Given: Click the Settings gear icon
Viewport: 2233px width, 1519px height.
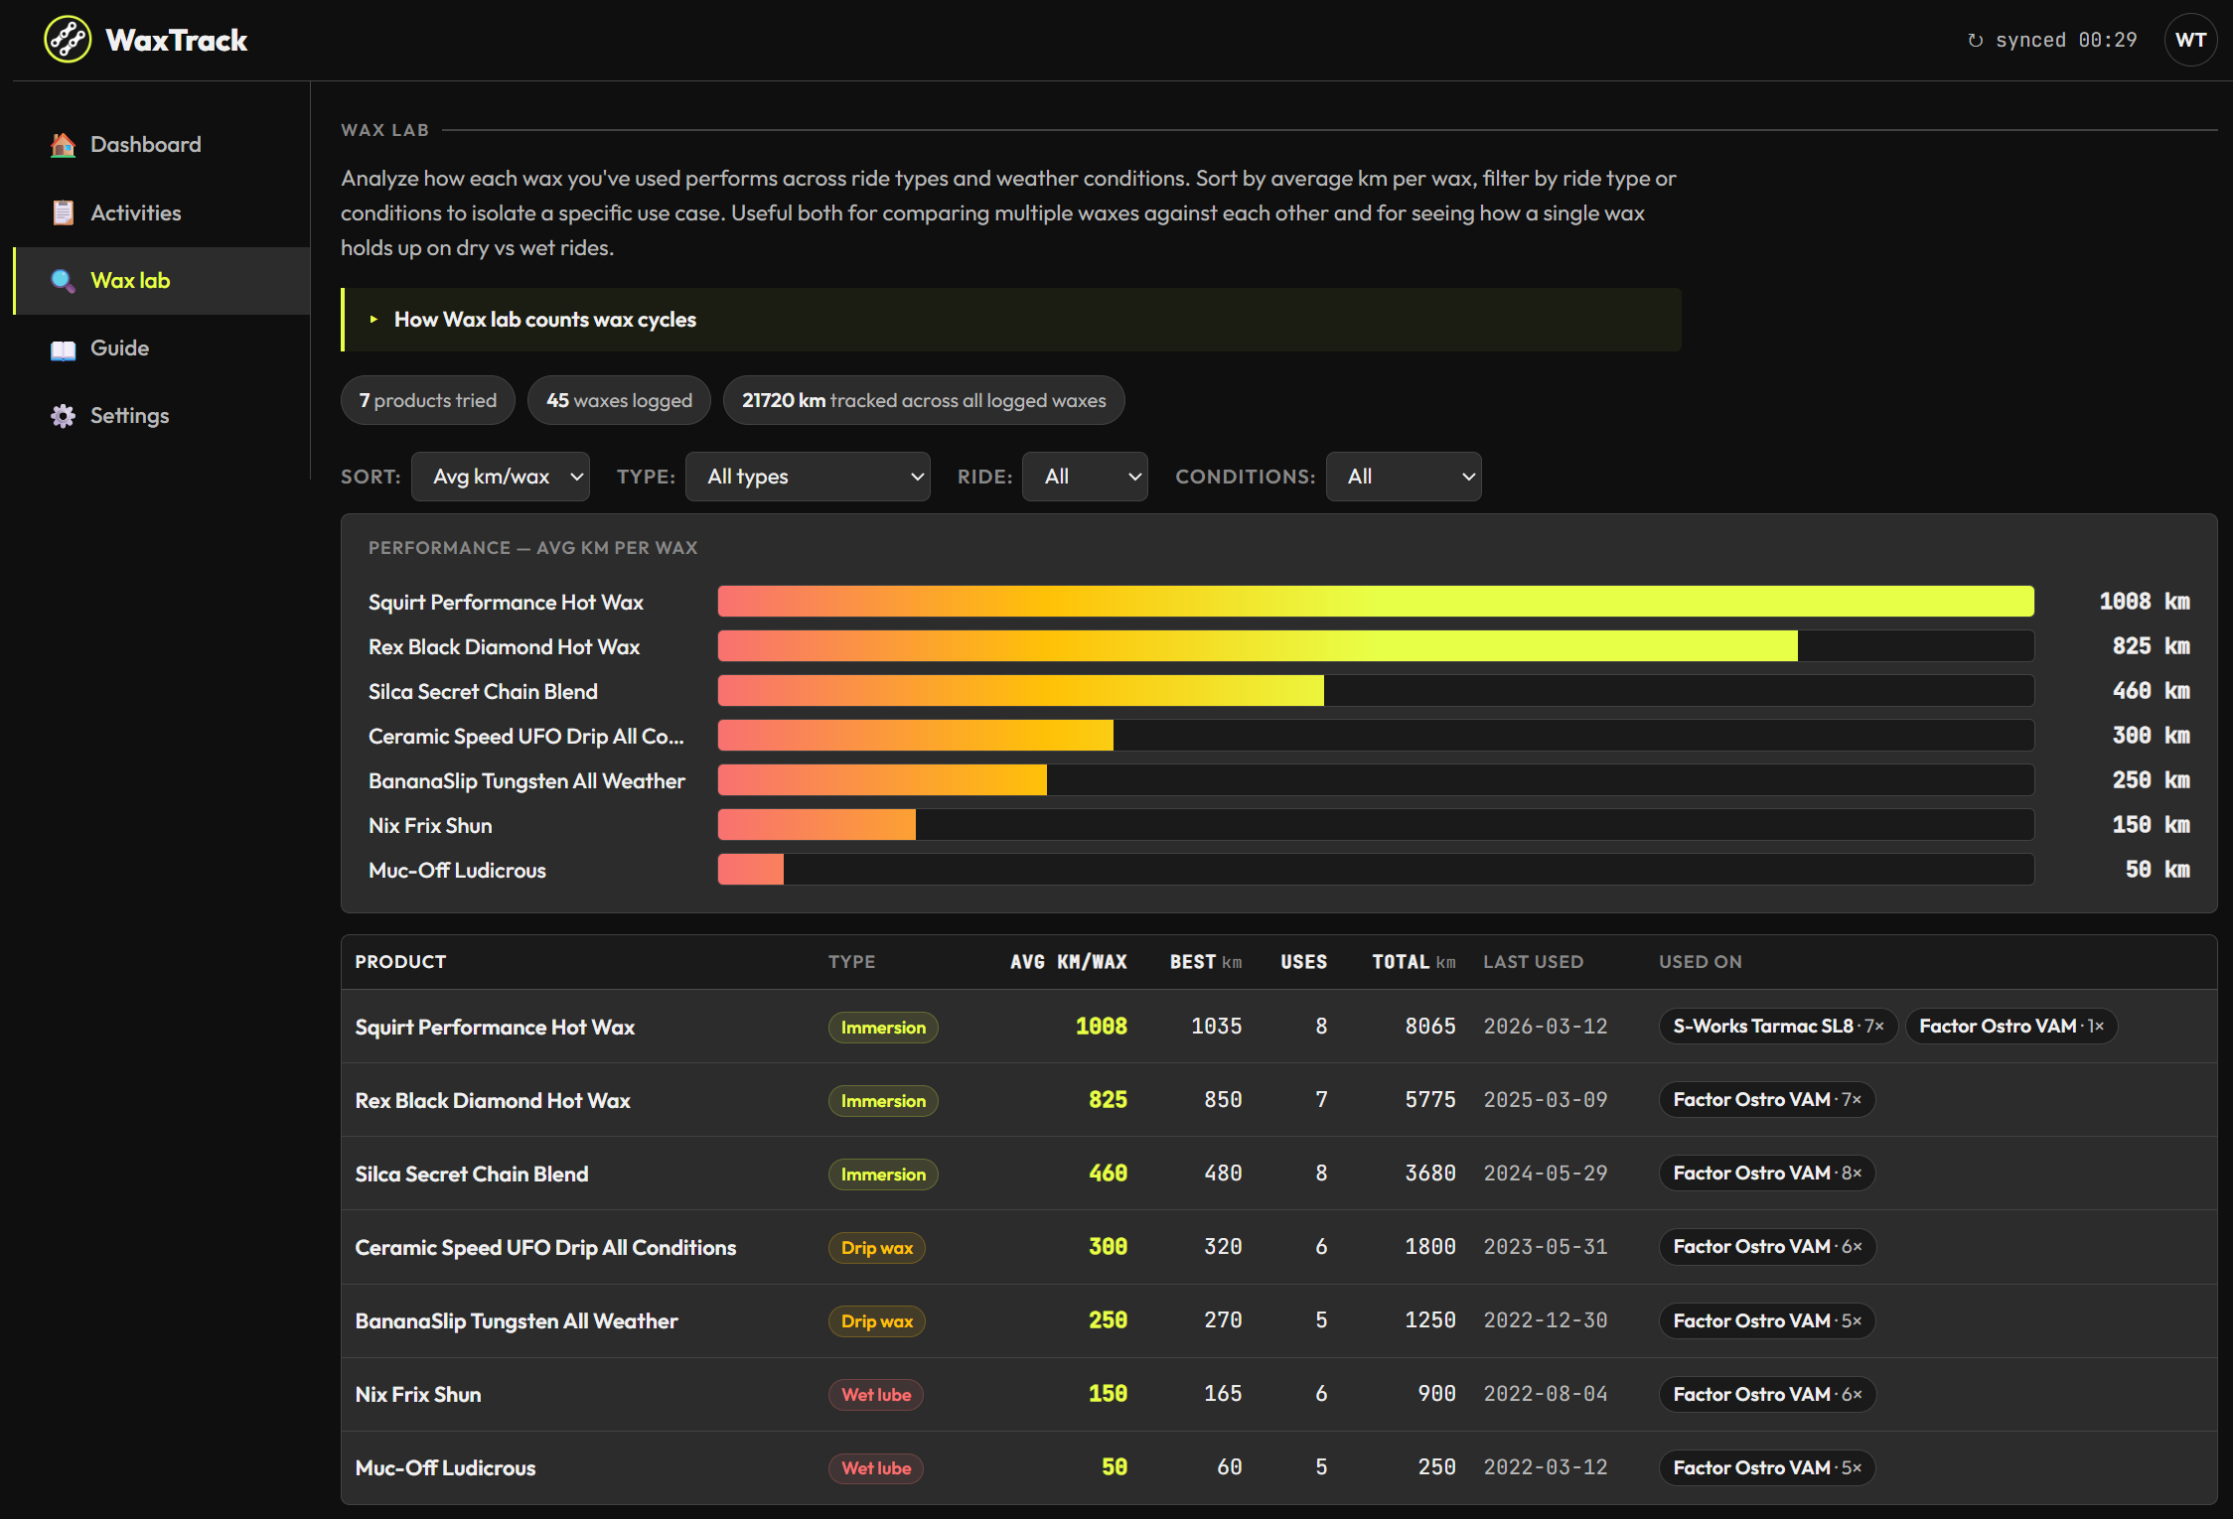Looking at the screenshot, I should (x=63, y=416).
